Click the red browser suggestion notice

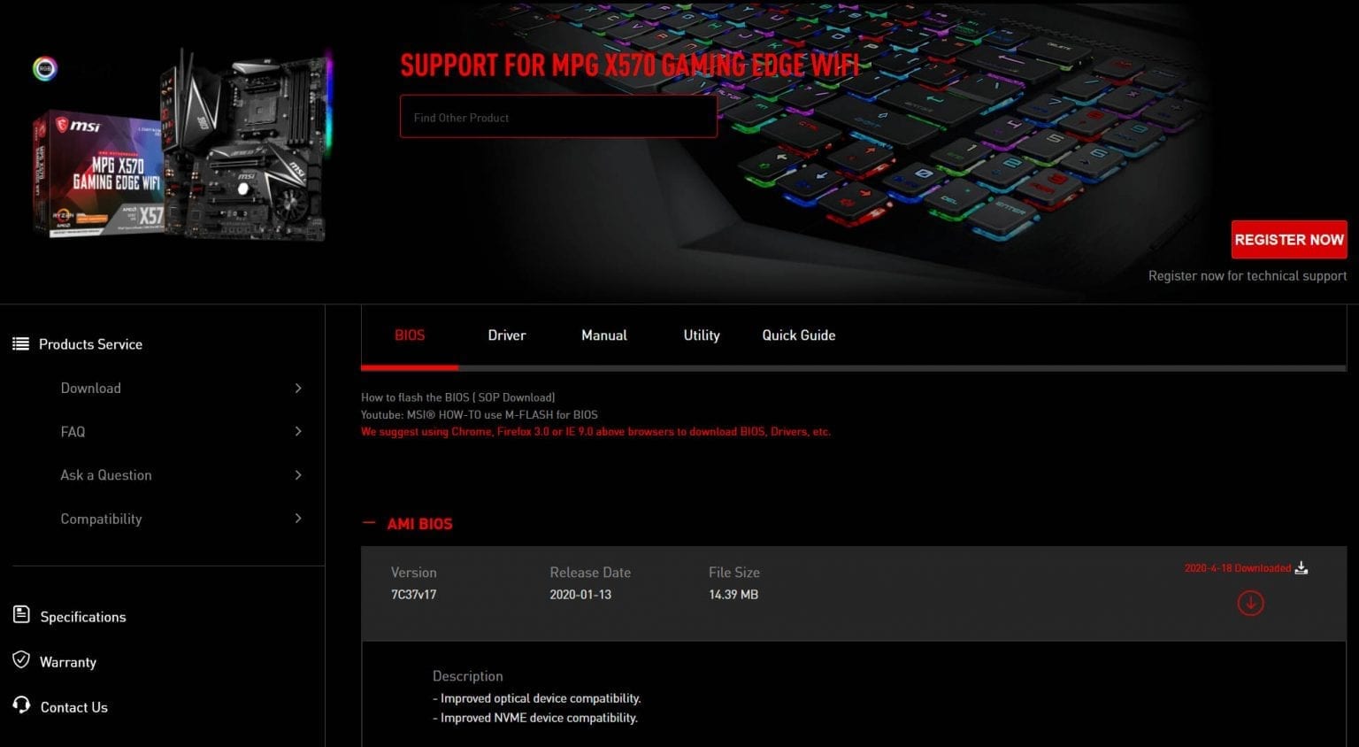(595, 432)
